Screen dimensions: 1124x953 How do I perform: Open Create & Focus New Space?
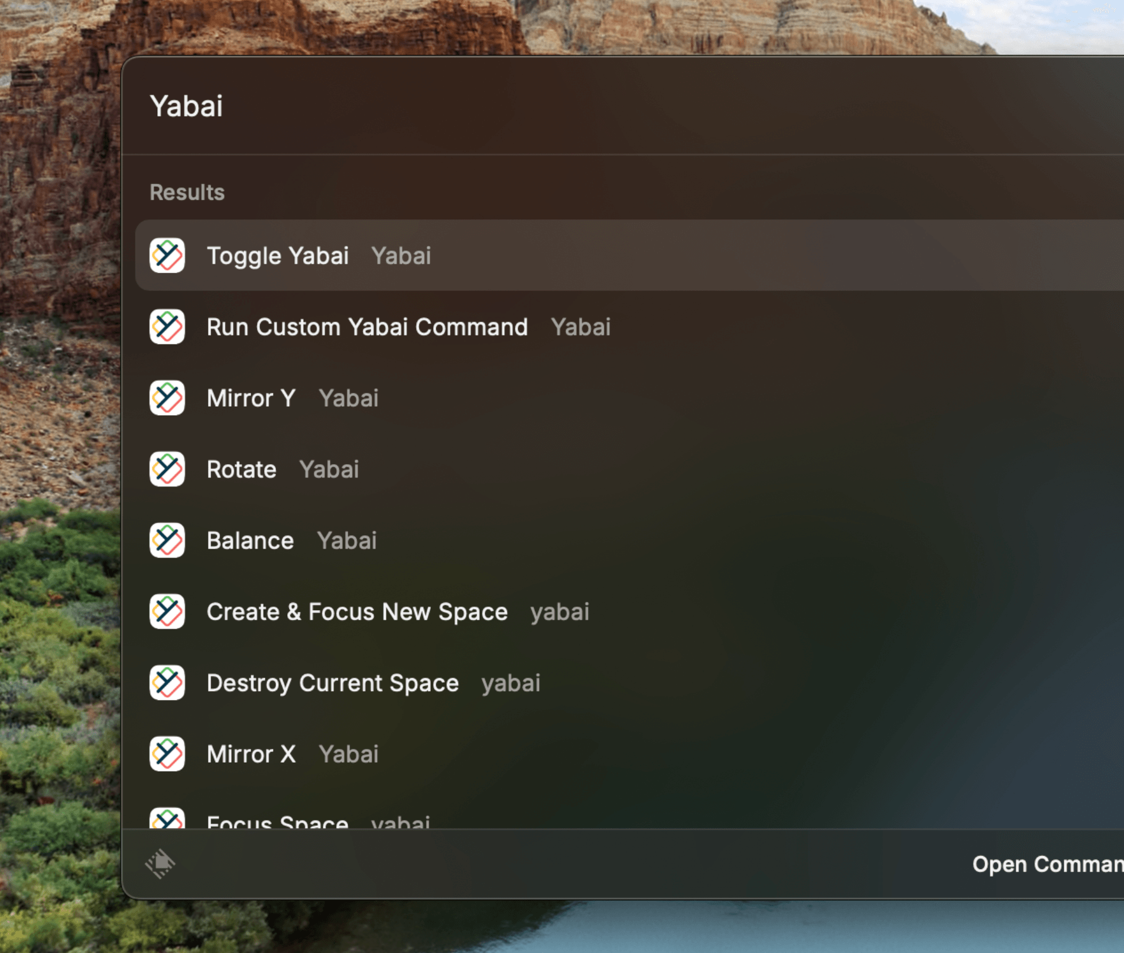coord(356,611)
